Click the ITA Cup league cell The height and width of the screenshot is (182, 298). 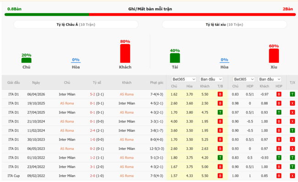coord(13,176)
